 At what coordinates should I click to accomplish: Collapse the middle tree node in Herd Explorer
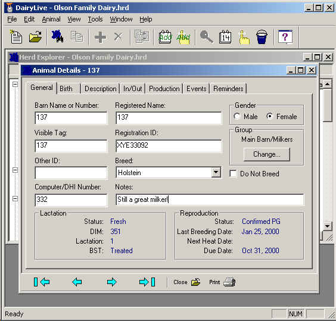(x=15, y=170)
